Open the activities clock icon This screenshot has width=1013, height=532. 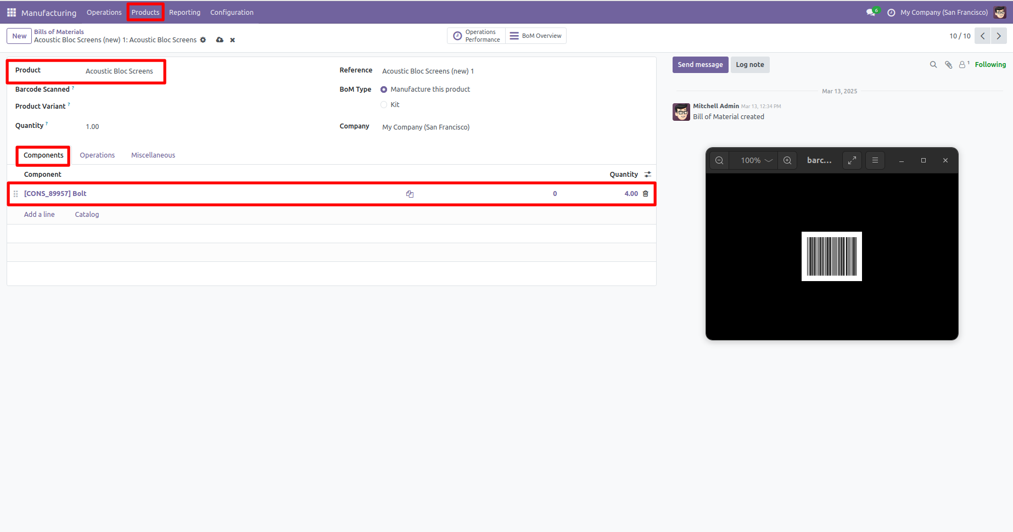pos(891,13)
